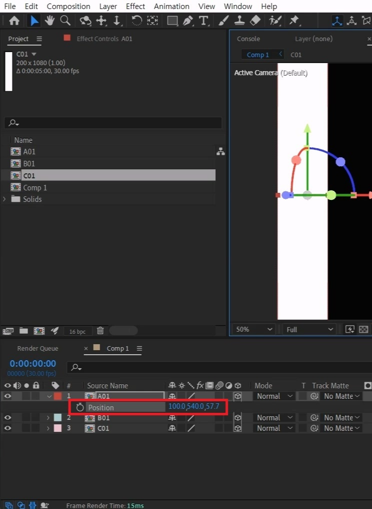372x509 pixels.
Task: Toggle Fast Previews in the viewer
Action: (350, 330)
